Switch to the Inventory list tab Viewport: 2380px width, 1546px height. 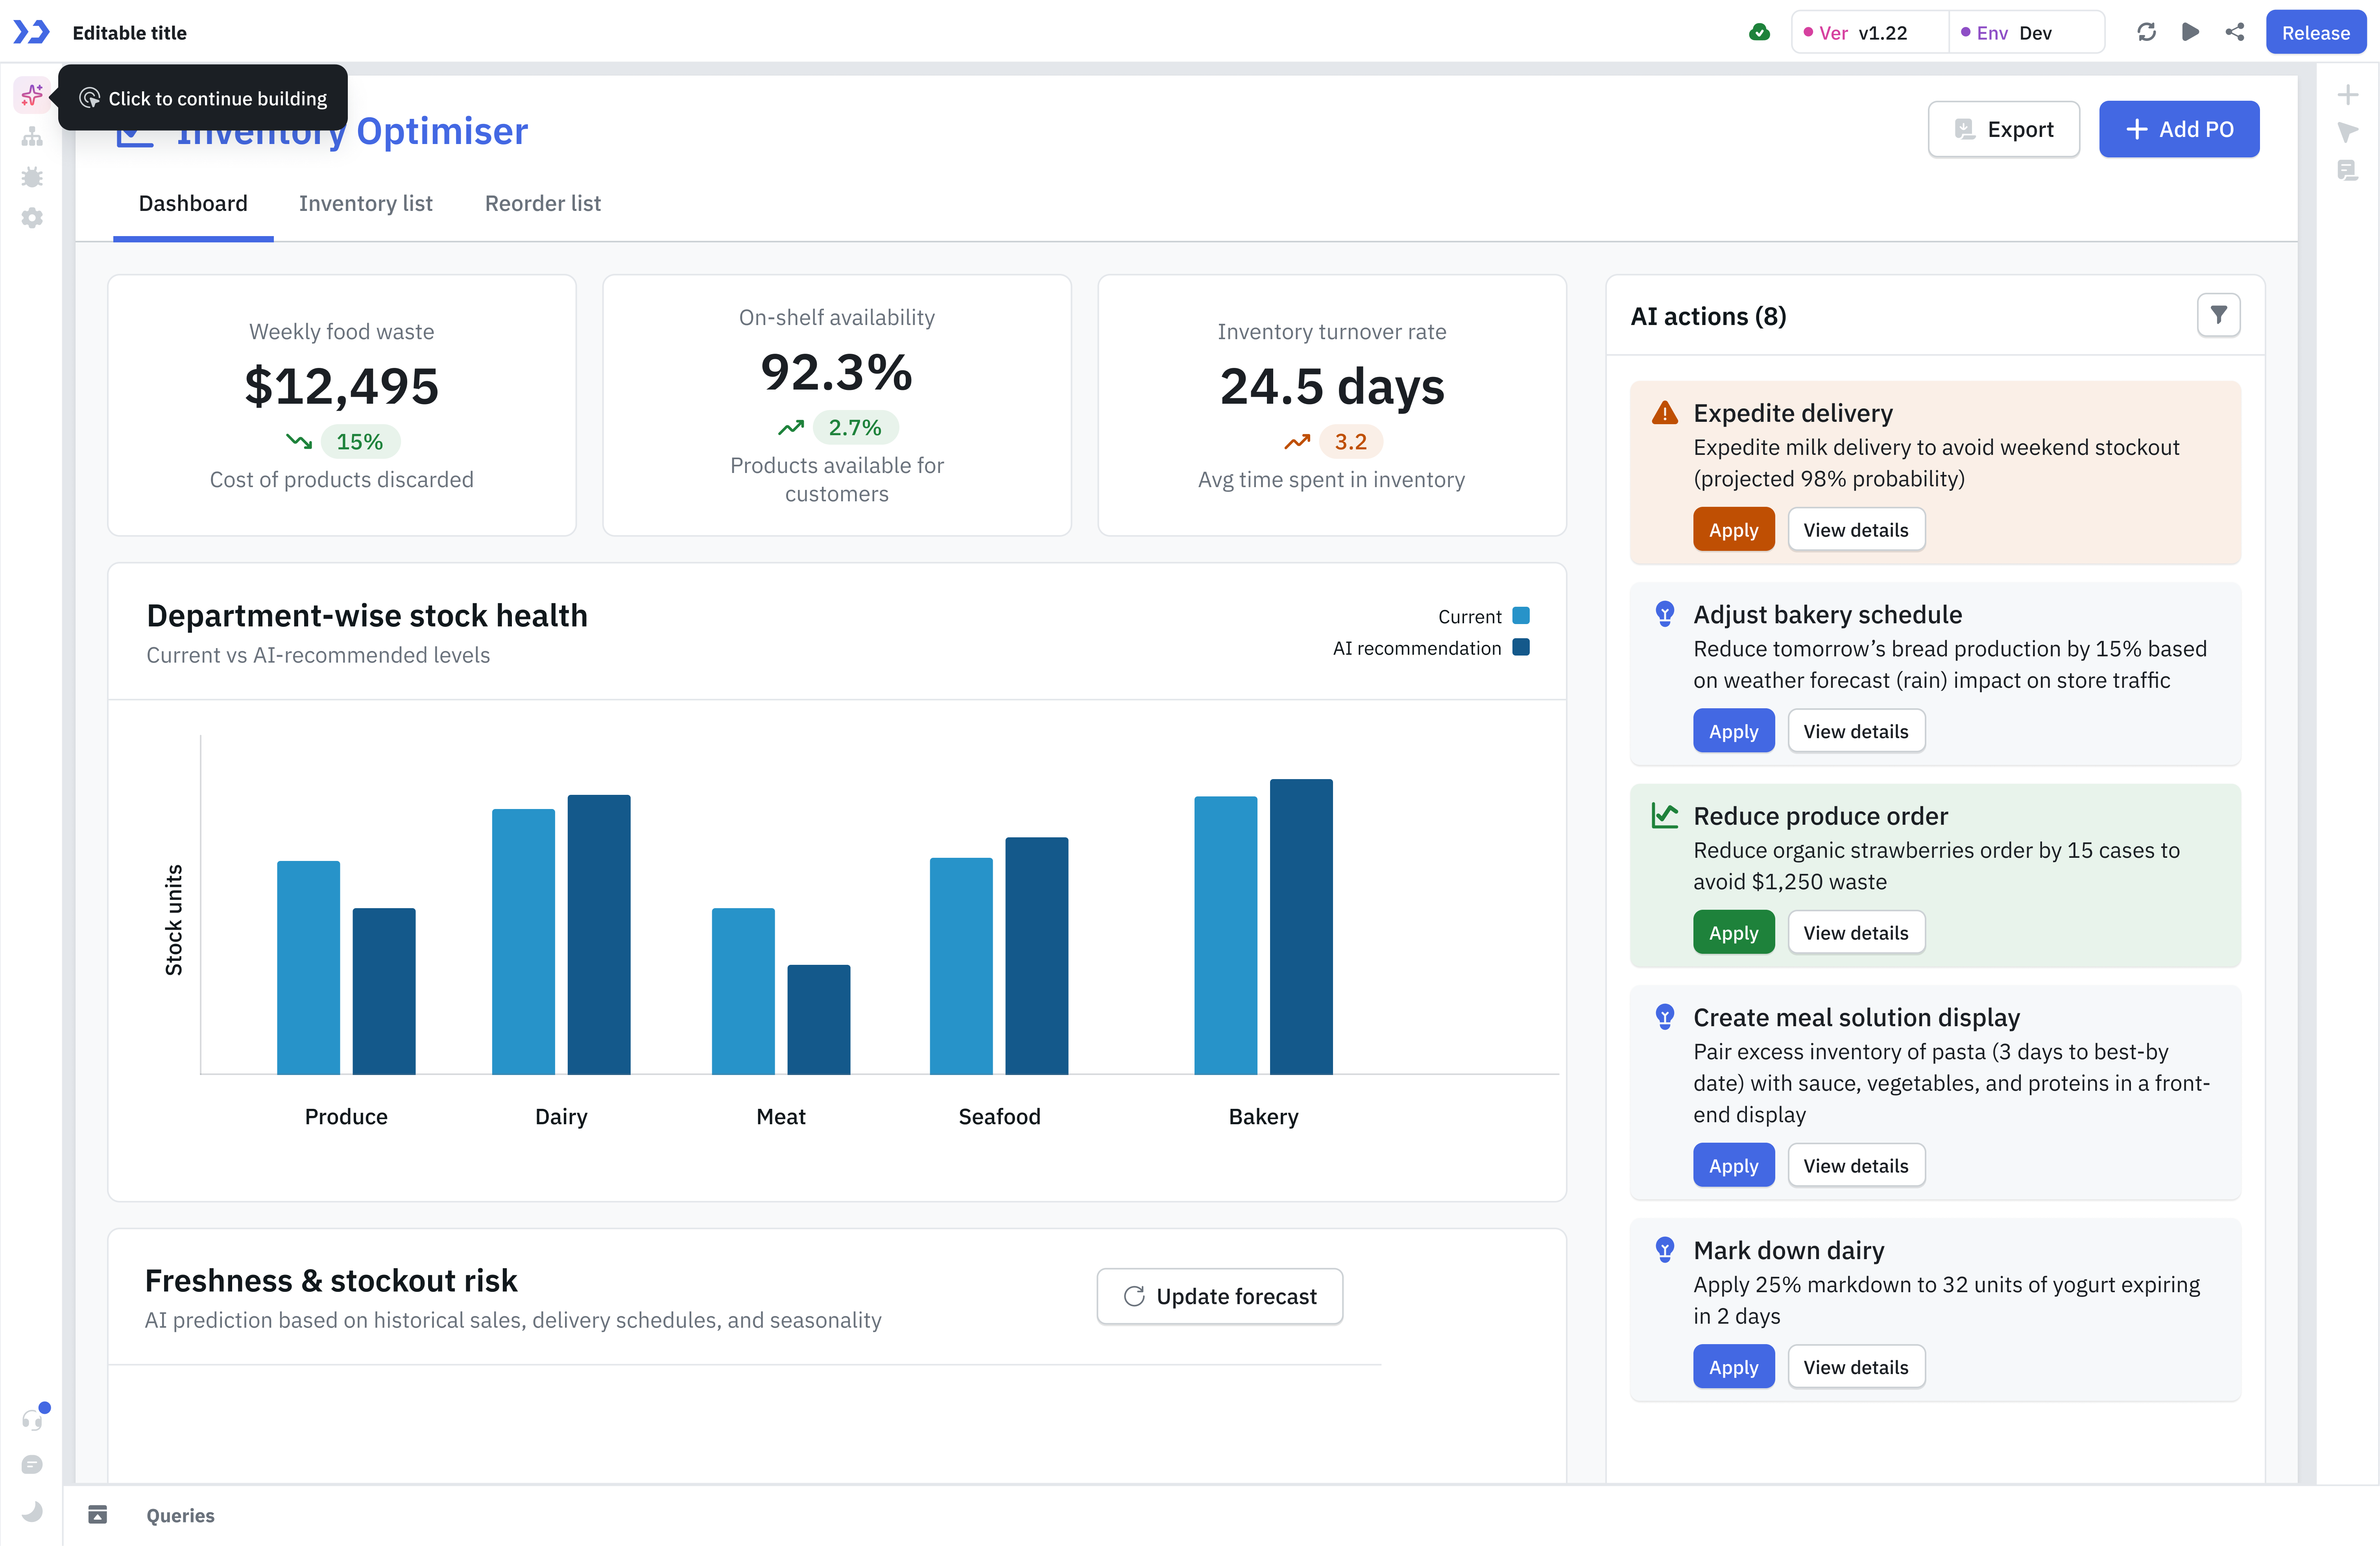coord(365,204)
